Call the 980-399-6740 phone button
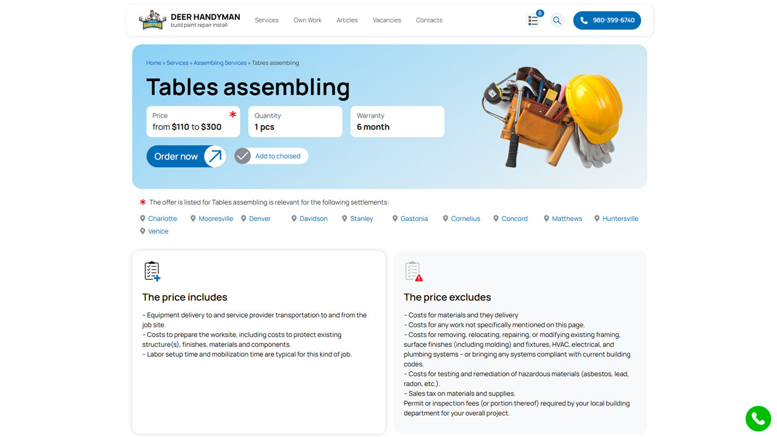The image size is (777, 437). click(607, 21)
